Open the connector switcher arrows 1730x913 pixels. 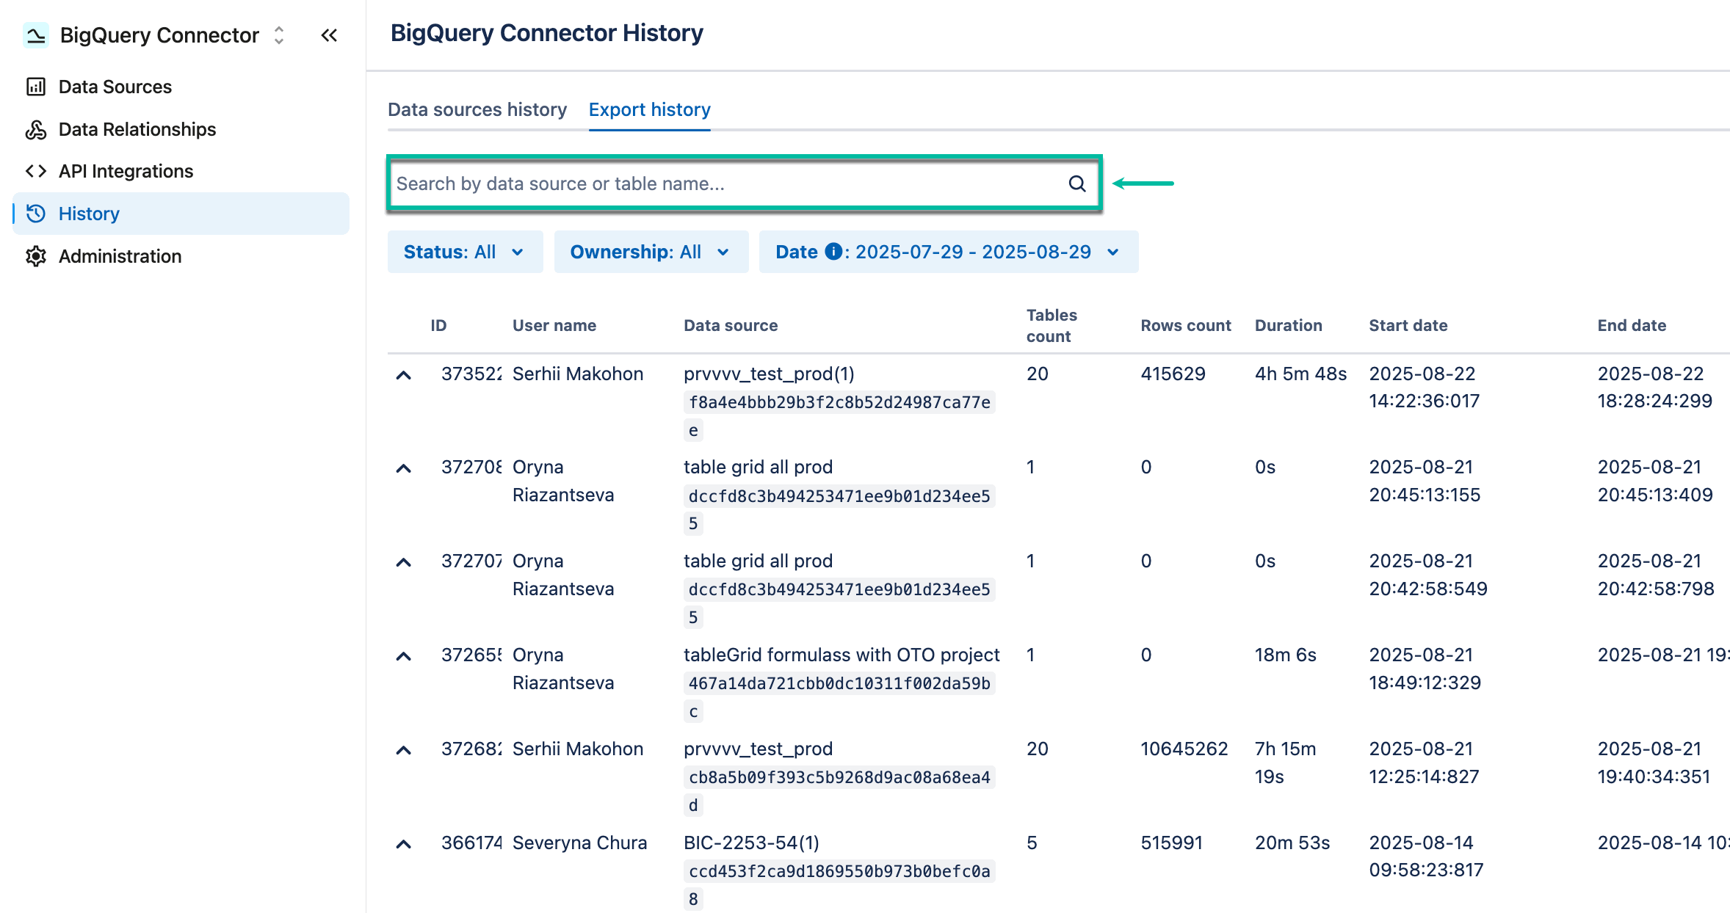point(278,34)
